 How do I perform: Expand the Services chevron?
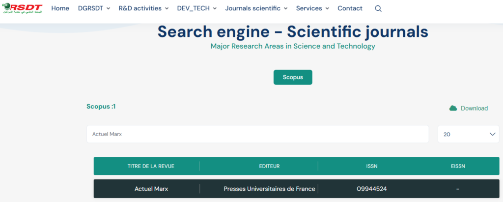[327, 9]
